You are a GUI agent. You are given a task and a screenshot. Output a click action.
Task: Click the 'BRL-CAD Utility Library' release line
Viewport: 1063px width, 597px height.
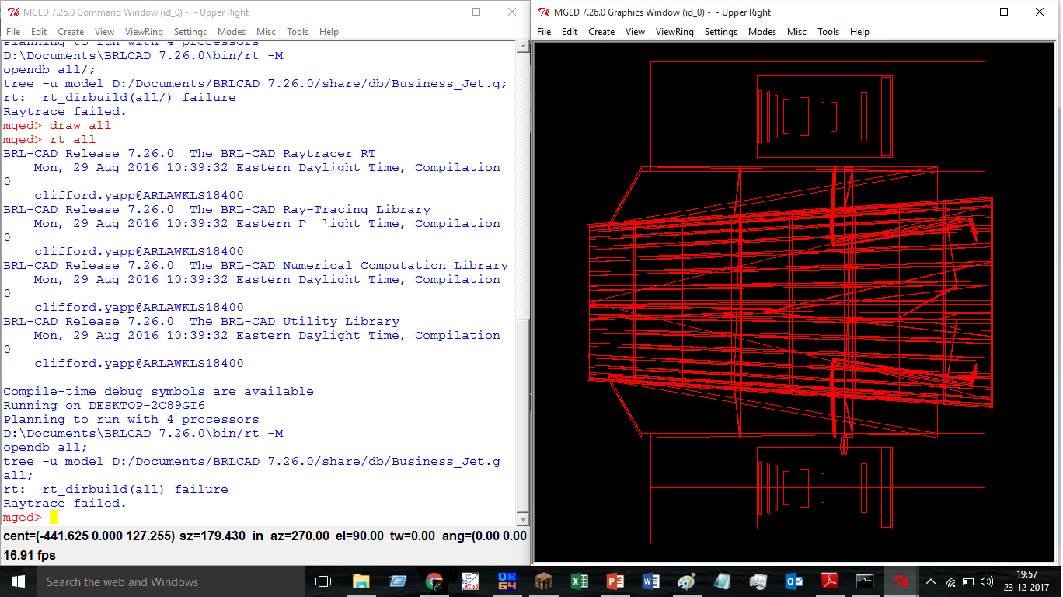click(201, 322)
